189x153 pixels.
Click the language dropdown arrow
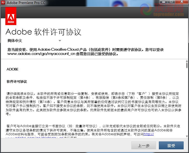pyautogui.click(x=60, y=41)
